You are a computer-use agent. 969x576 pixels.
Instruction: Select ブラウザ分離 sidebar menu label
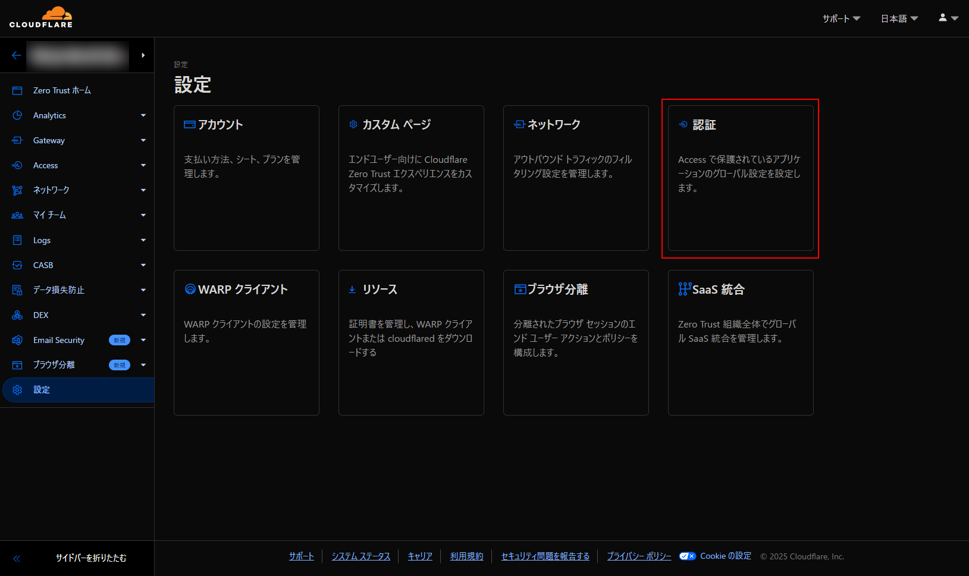(x=54, y=365)
